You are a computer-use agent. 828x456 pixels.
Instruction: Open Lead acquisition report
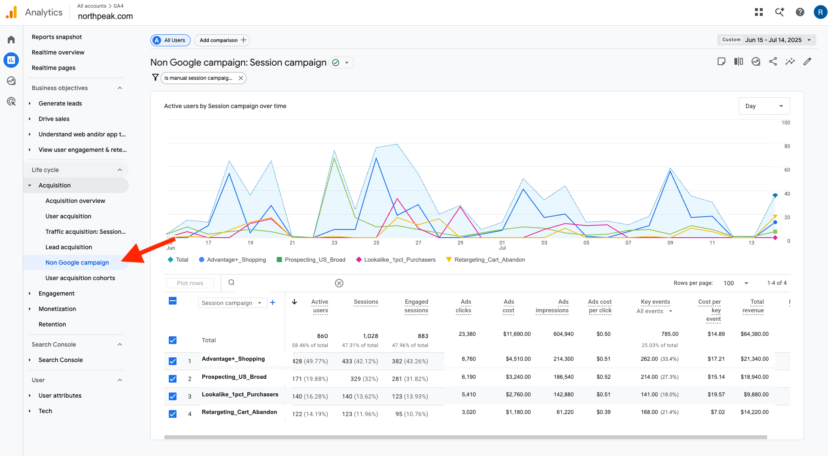coord(69,247)
